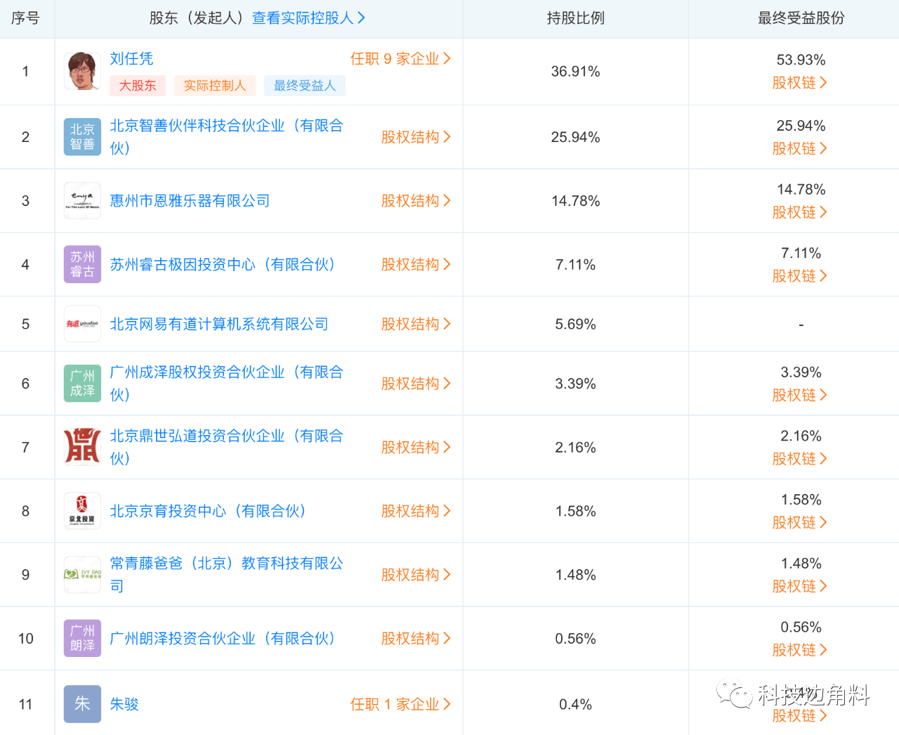The height and width of the screenshot is (735, 899).
Task: Open 北京鼎世弘道投资合伙企业 link
Action: click(226, 447)
